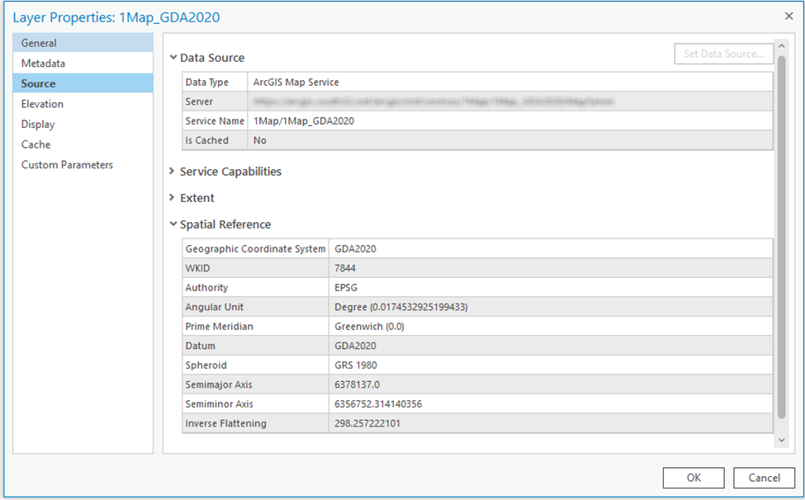Click the Layer Properties title text

[116, 17]
